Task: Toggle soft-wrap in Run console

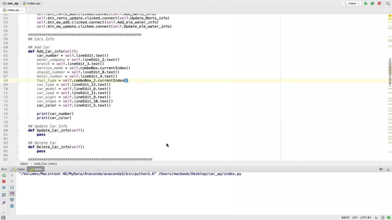Action: point(12,188)
